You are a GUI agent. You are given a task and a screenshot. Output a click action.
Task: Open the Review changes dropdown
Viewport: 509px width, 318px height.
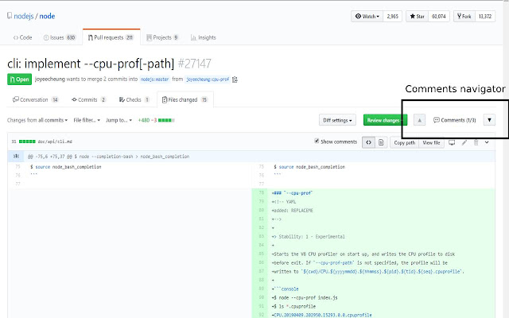pos(385,120)
